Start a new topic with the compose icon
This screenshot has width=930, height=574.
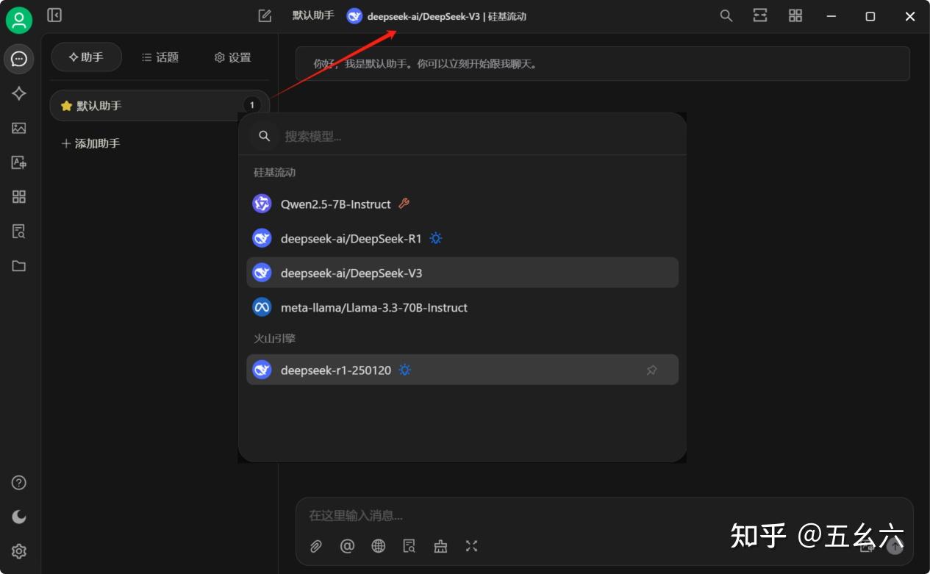pyautogui.click(x=264, y=15)
